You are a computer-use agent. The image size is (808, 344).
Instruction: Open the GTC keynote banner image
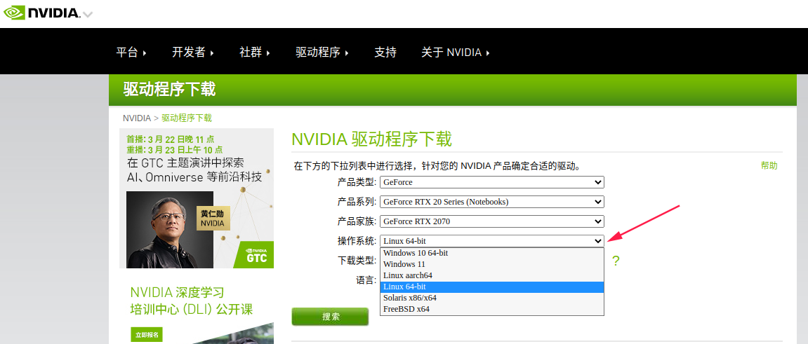pos(197,198)
